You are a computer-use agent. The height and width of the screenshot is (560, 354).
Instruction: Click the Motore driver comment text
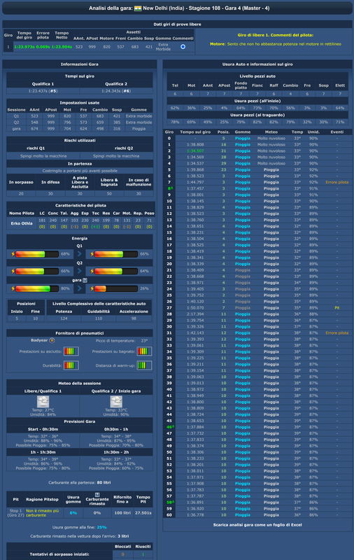(276, 44)
